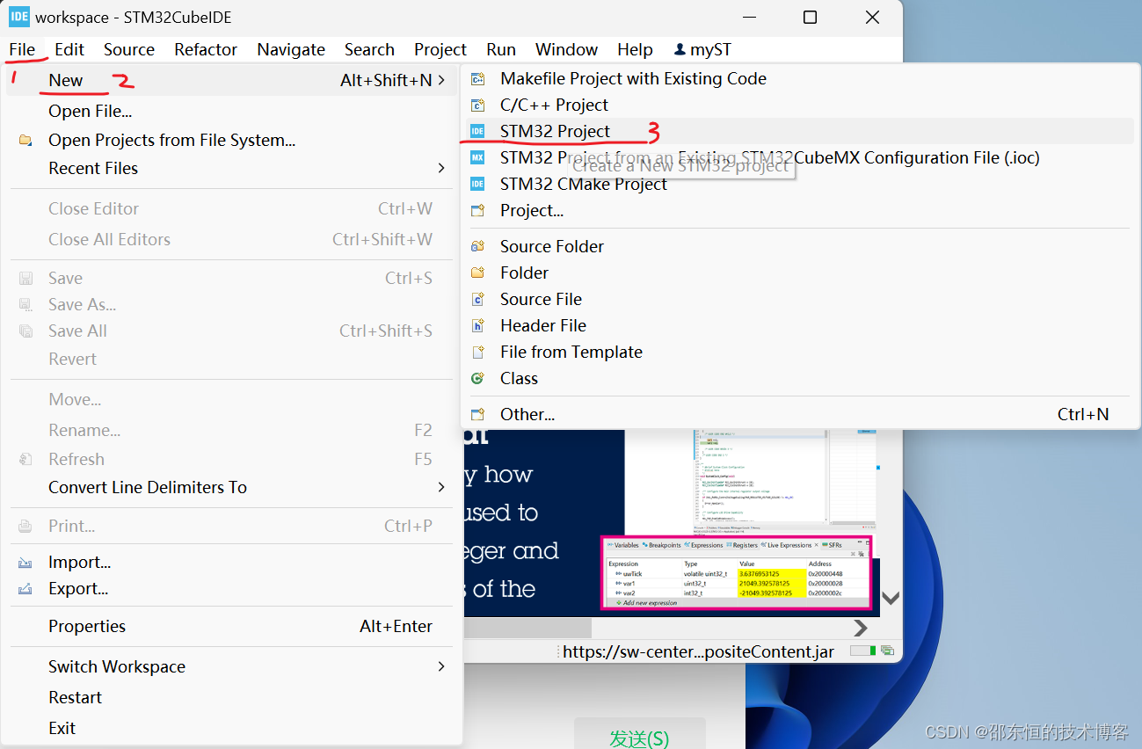
Task: Click the Source Folder icon
Action: [477, 246]
